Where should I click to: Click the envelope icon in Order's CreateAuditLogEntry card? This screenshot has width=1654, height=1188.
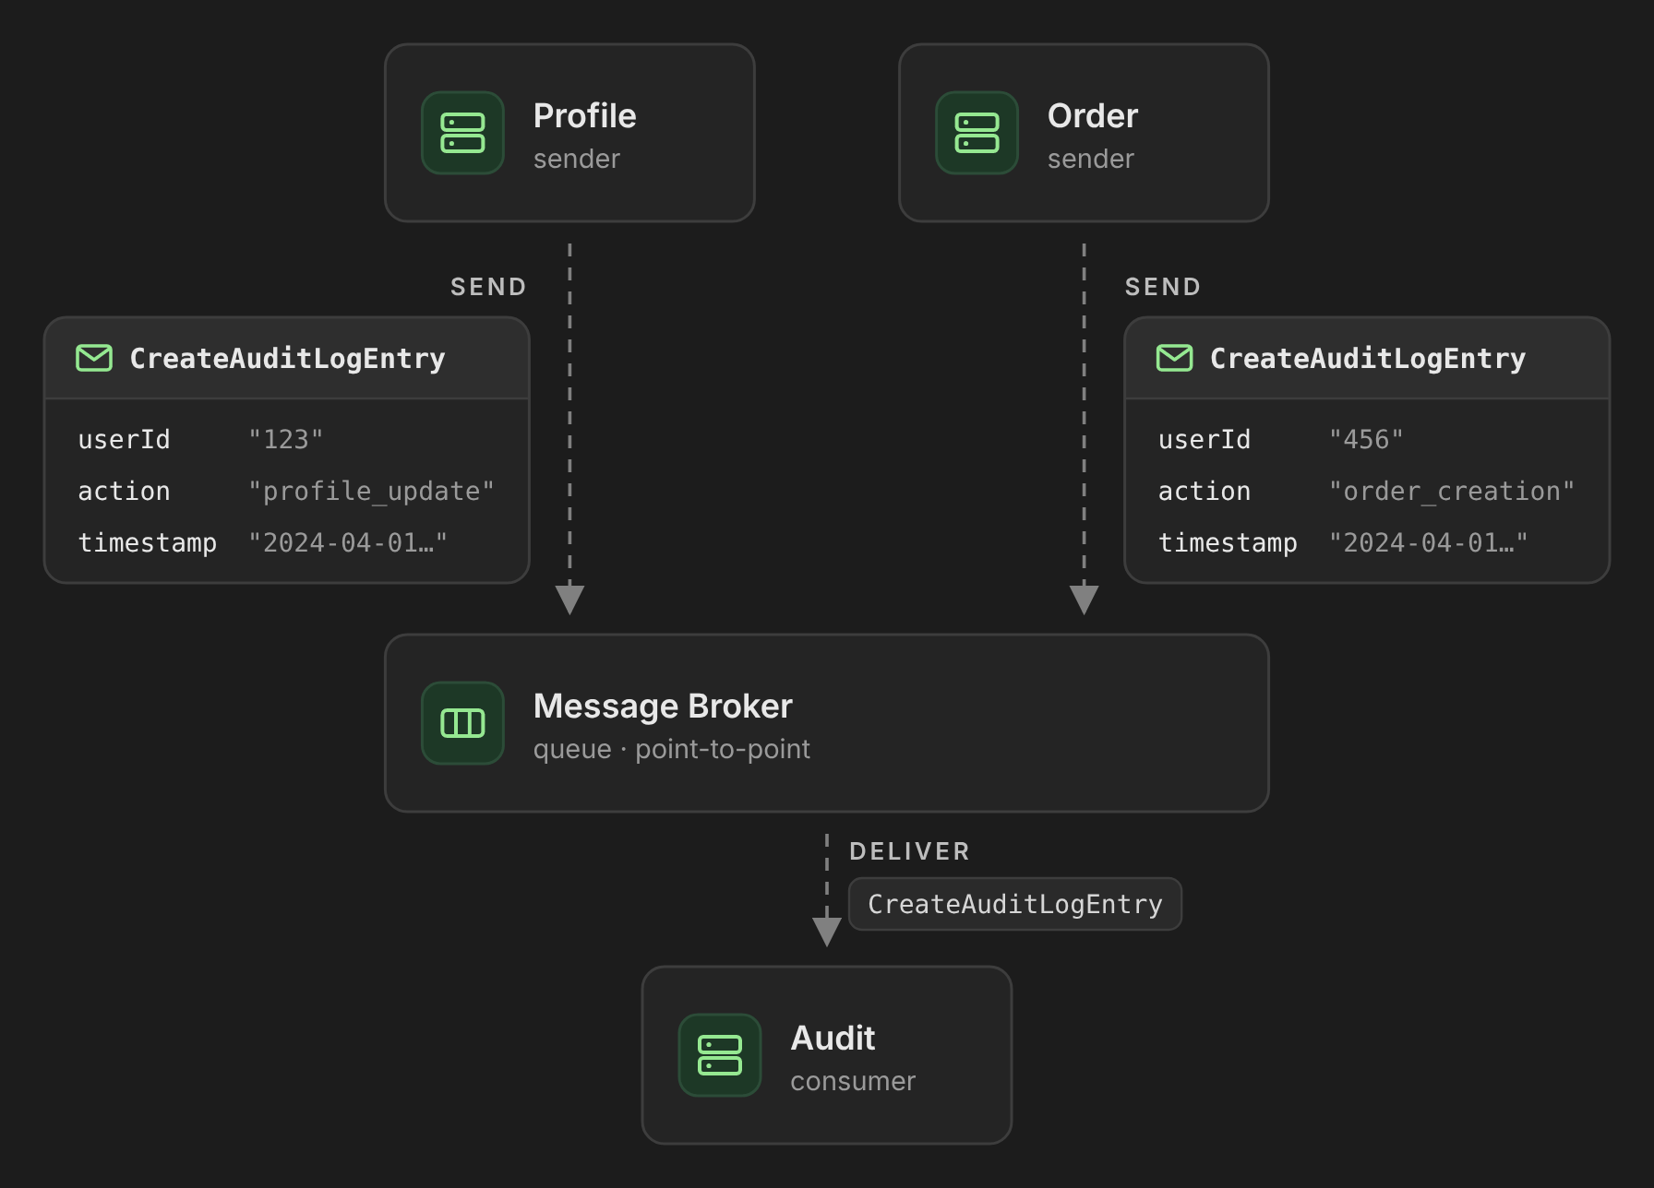[x=1174, y=358]
